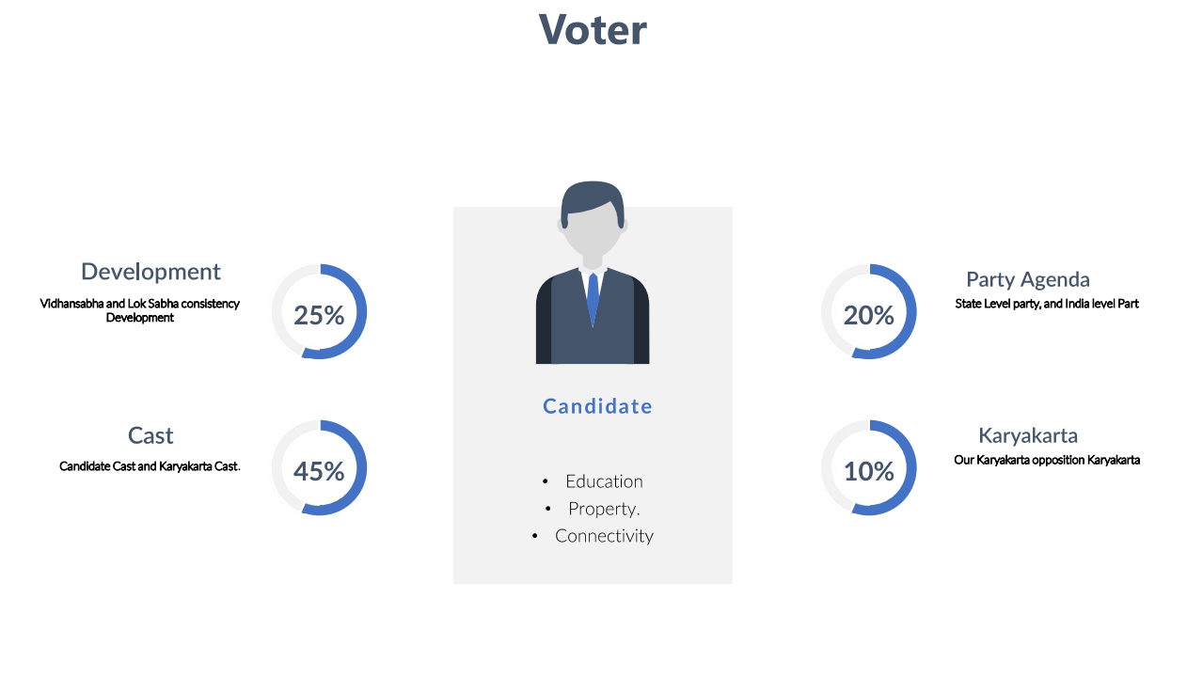
Task: Select the Development heading
Action: [150, 272]
